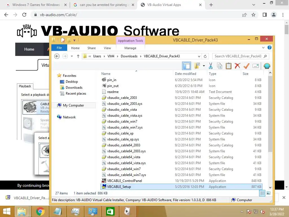Click the New folder icon in quick access toolbar
This screenshot has height=217, width=289.
(69, 40)
